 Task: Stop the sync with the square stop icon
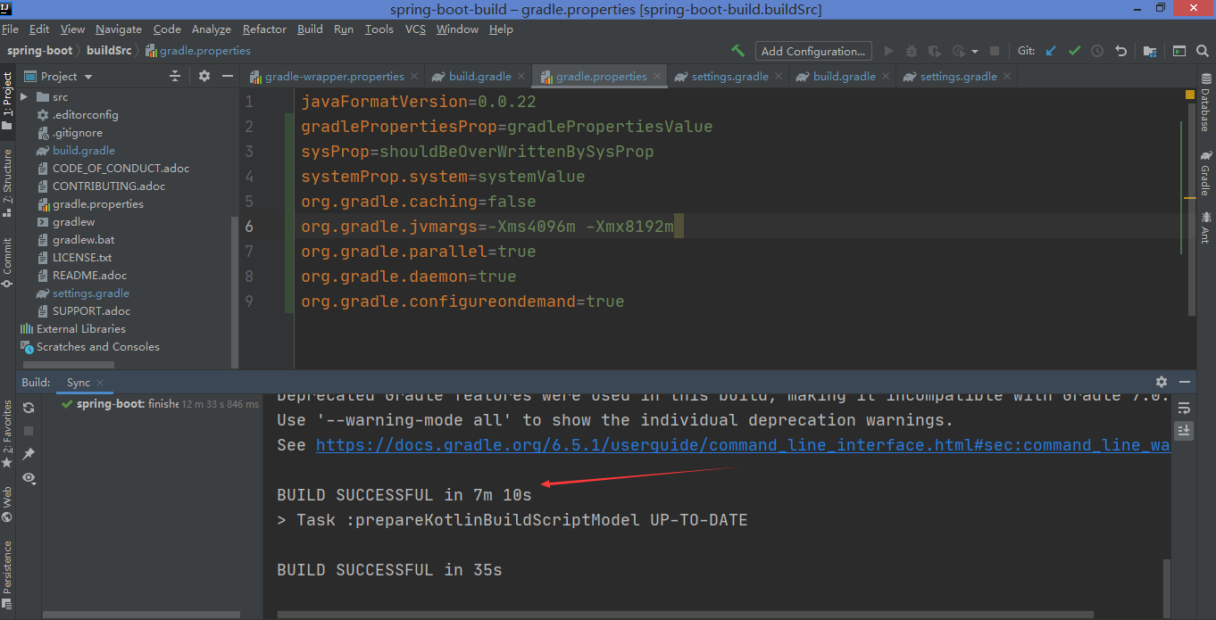(x=29, y=429)
